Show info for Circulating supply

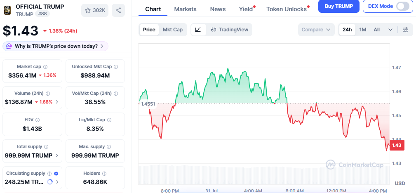tap(49, 173)
